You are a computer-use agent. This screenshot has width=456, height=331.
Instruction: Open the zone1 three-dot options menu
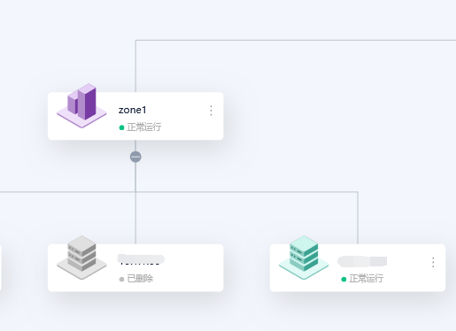[211, 111]
